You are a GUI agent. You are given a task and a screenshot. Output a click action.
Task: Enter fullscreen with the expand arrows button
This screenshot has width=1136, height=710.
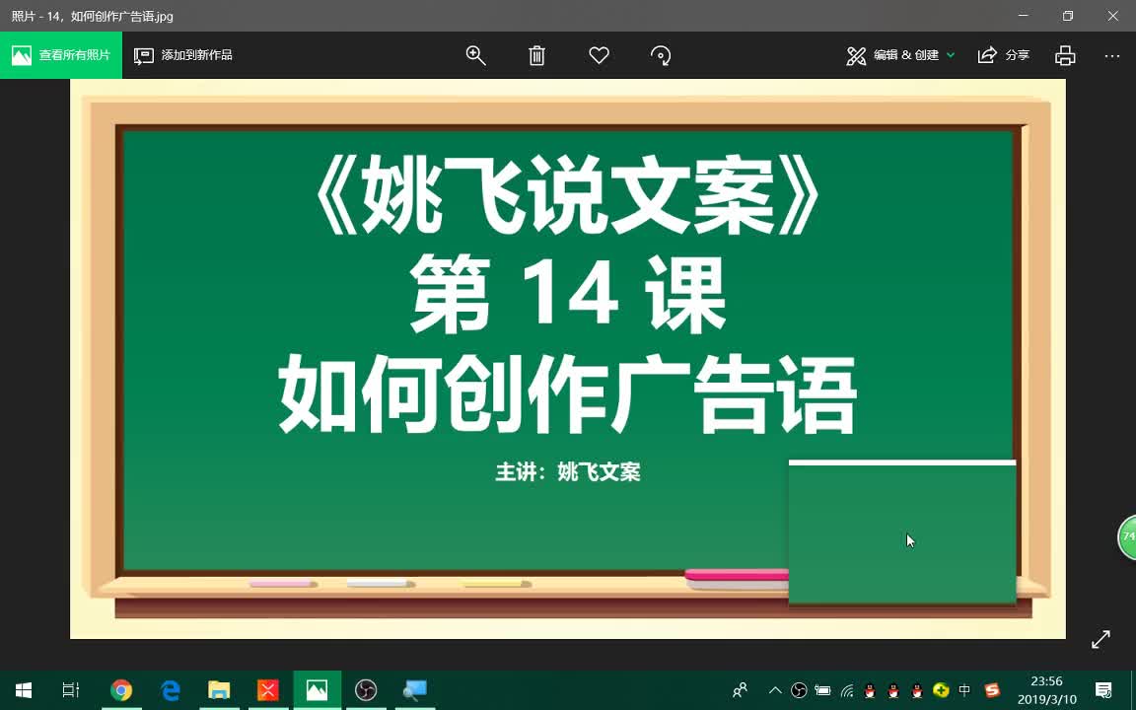[x=1101, y=639]
